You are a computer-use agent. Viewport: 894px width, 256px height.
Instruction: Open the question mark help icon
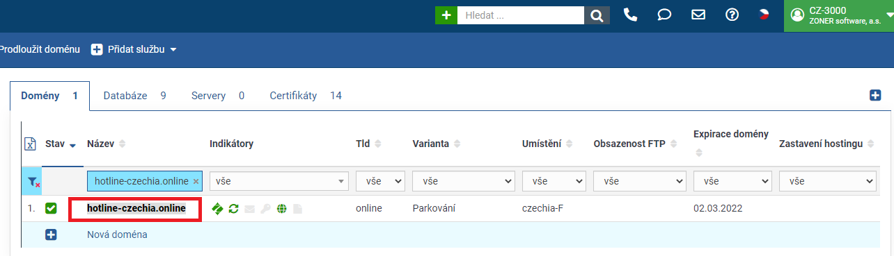[732, 15]
